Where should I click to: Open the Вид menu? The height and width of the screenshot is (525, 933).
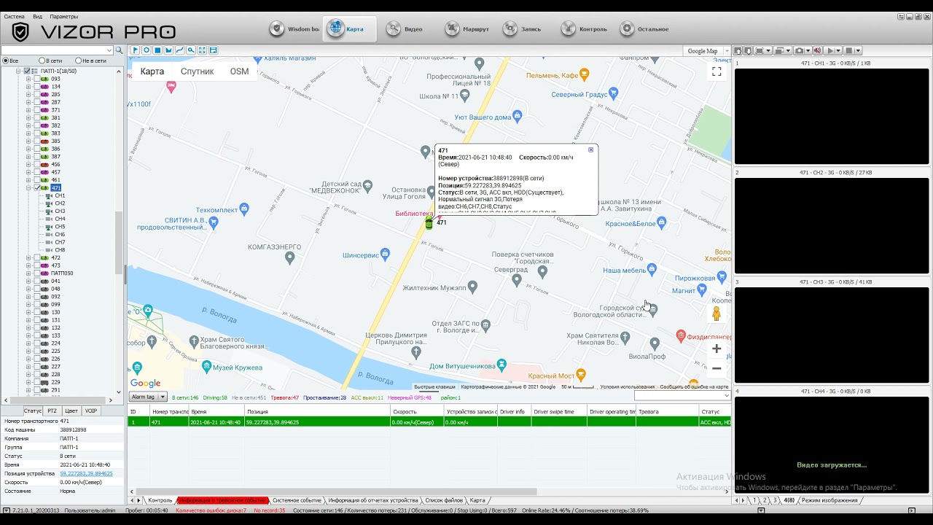click(x=37, y=16)
